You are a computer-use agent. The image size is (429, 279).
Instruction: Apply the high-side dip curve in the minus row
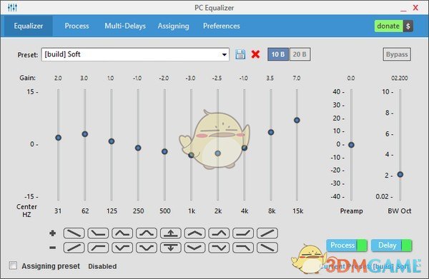[x=219, y=248]
